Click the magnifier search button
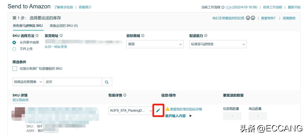Viewport: 307px width, 137px height. click(107, 82)
